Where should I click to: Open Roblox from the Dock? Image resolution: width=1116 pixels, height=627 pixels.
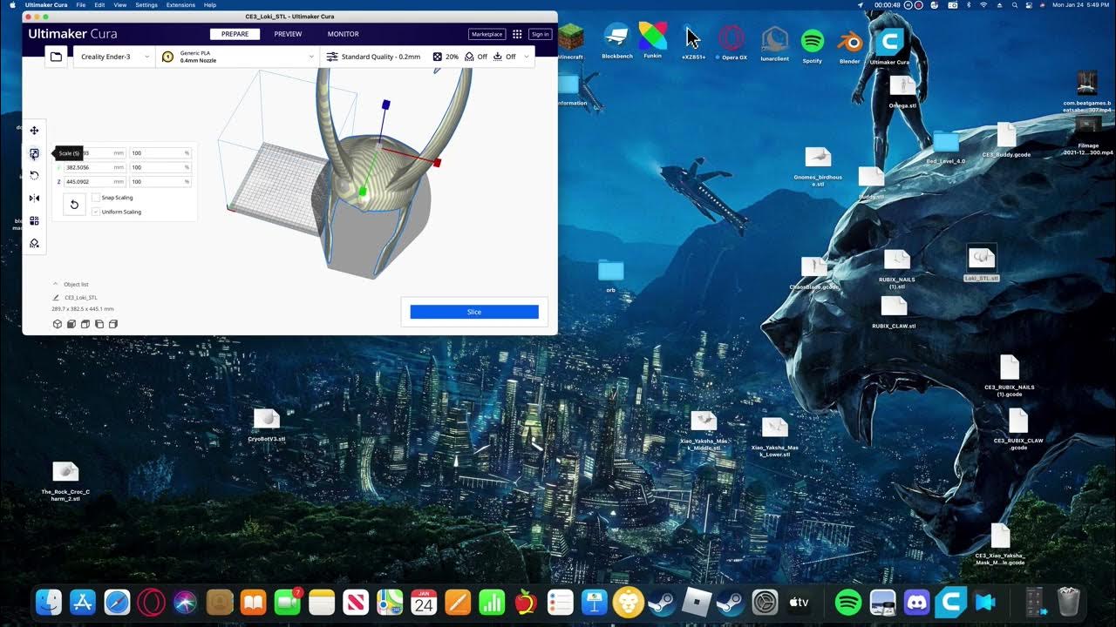tap(697, 602)
